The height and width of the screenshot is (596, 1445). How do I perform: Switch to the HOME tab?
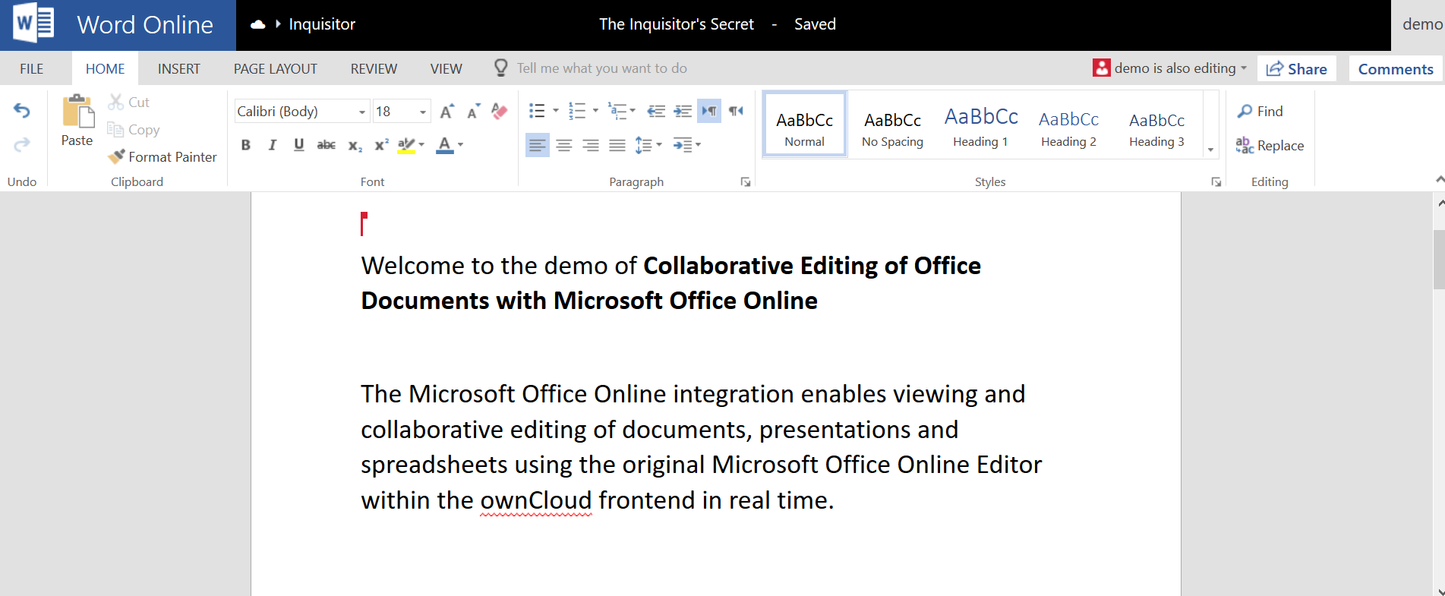pyautogui.click(x=105, y=68)
